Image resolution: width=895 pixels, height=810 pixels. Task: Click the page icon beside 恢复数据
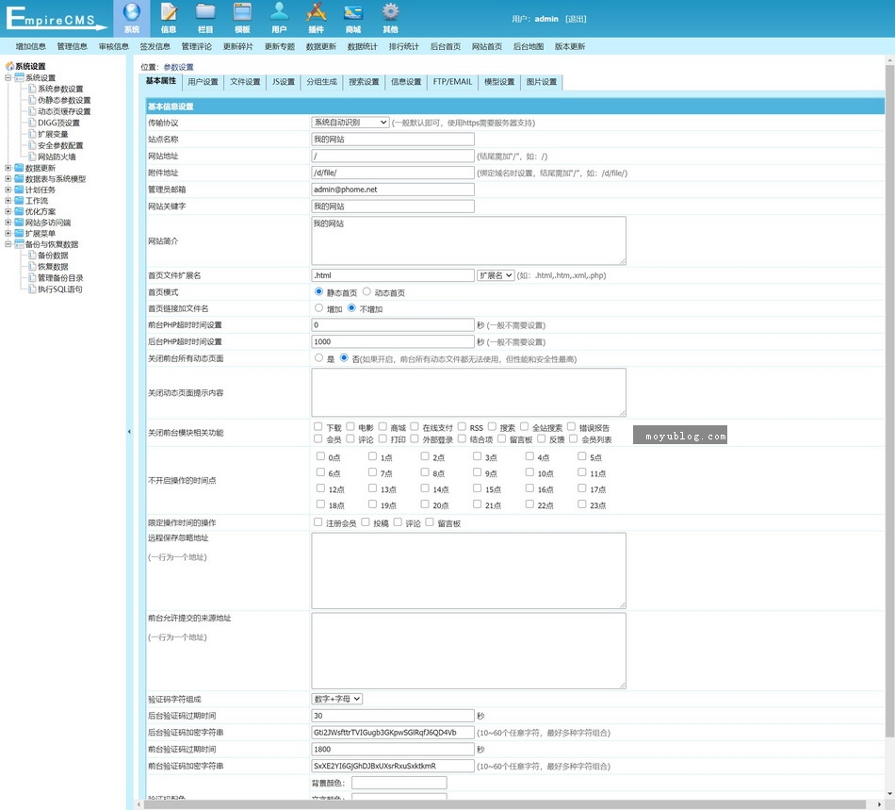tap(33, 267)
